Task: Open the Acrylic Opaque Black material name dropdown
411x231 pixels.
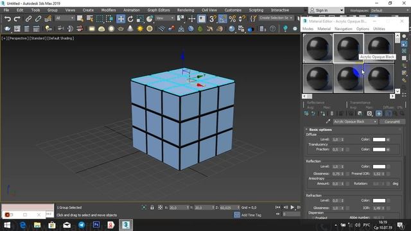Action: [355, 122]
